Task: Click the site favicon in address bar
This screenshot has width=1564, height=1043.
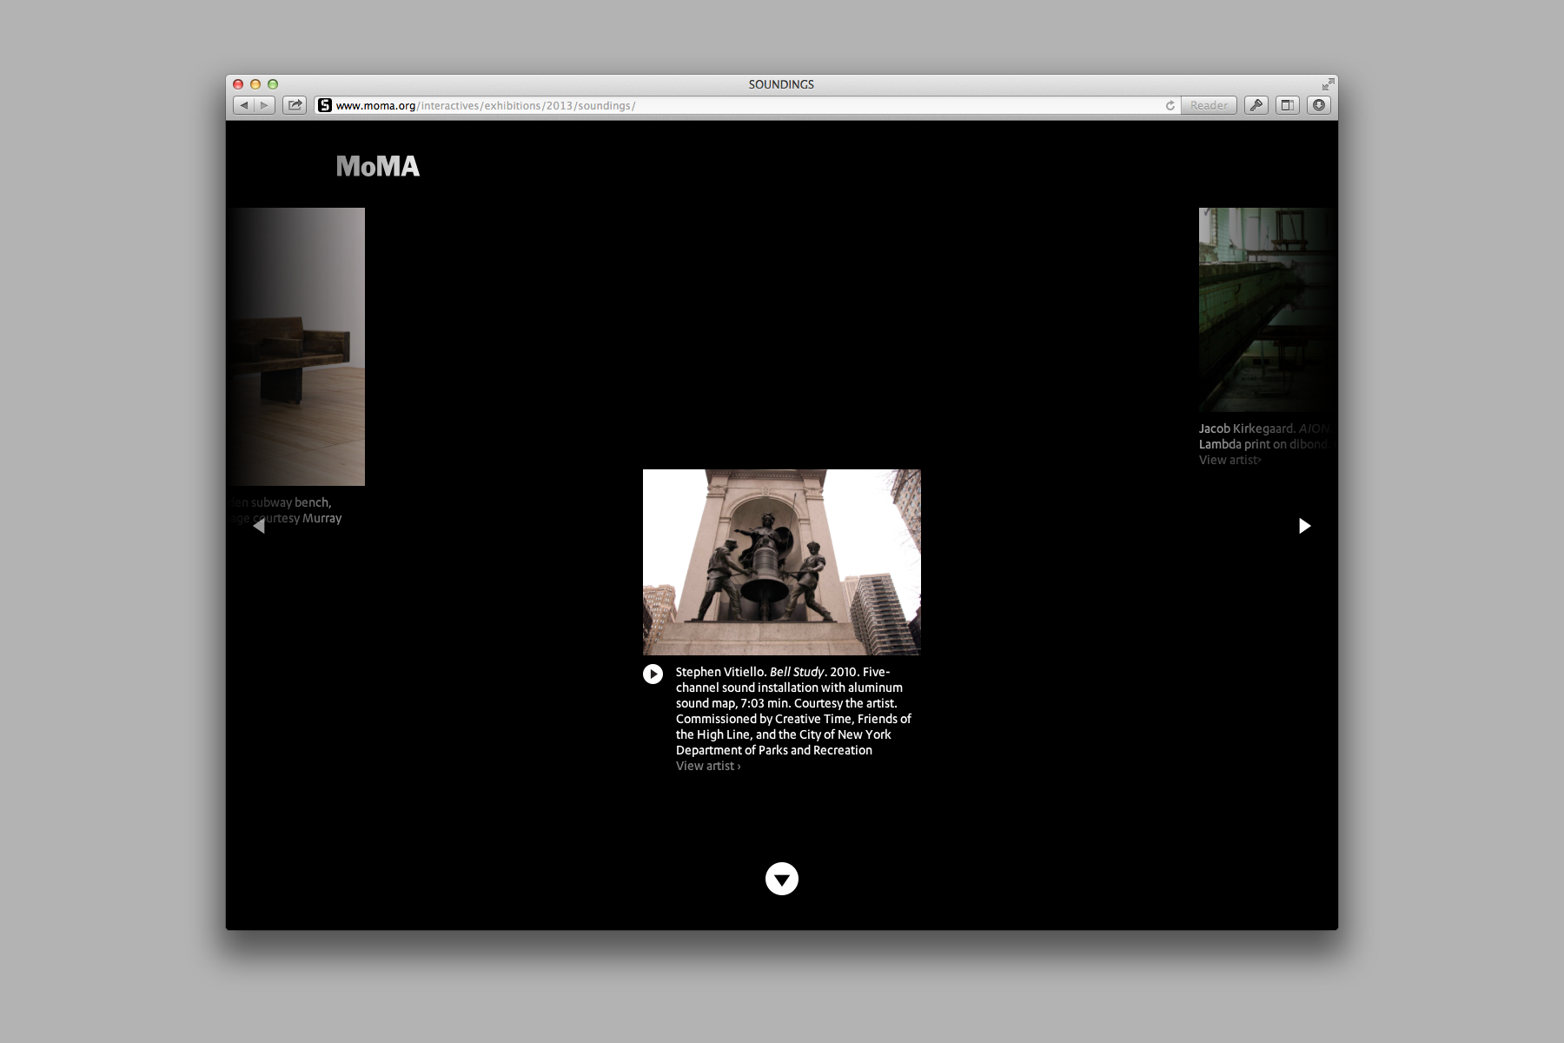Action: pos(325,105)
